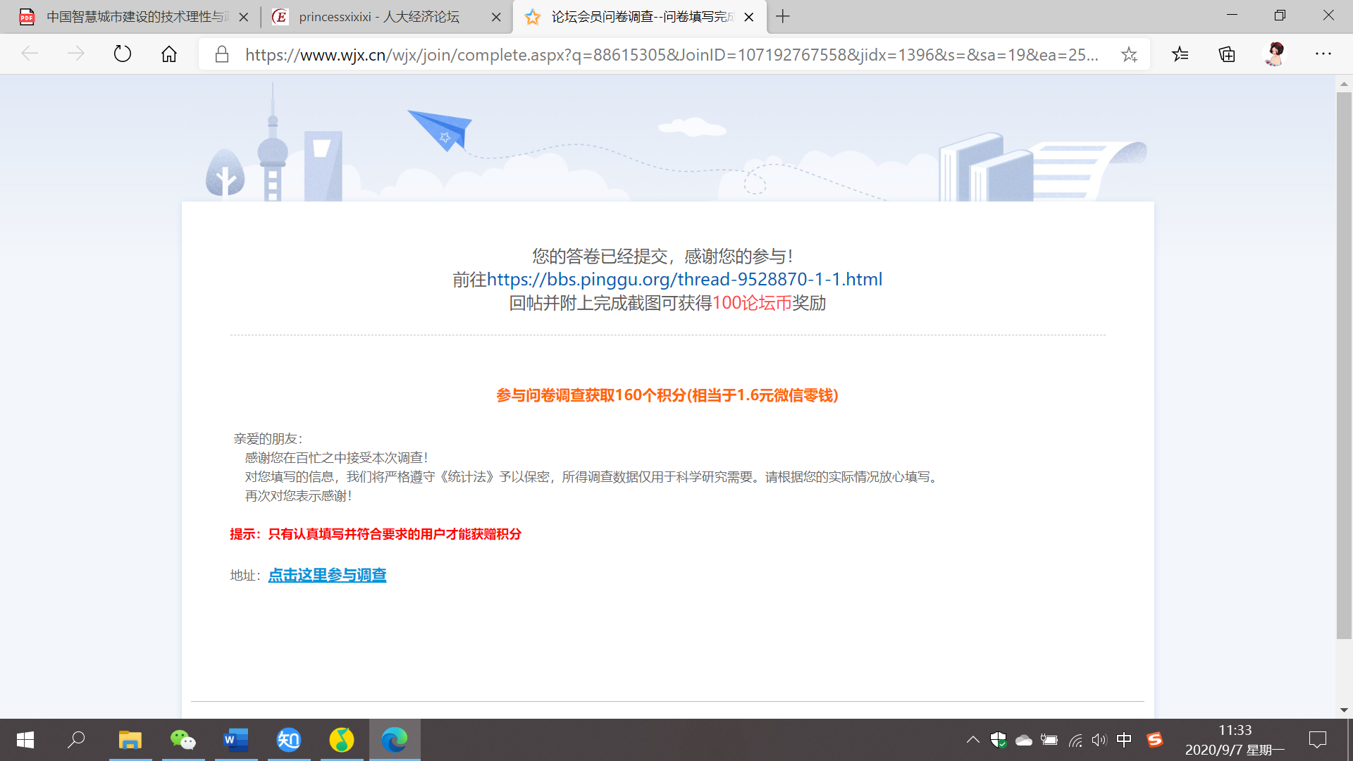The height and width of the screenshot is (761, 1353).
Task: Switch to the princessxixixi forum tab
Action: coord(379,17)
